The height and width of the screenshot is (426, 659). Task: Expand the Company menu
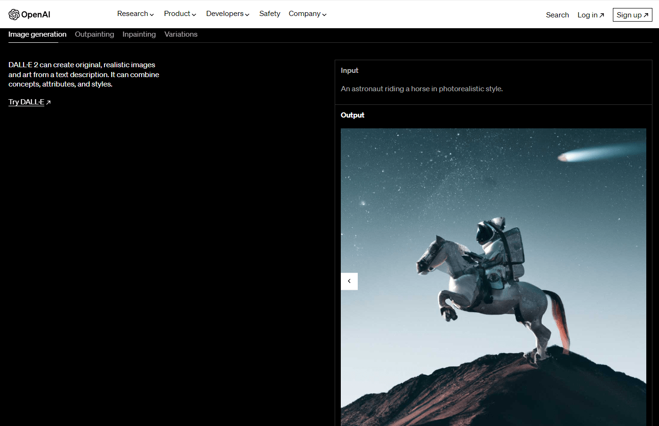(x=307, y=14)
